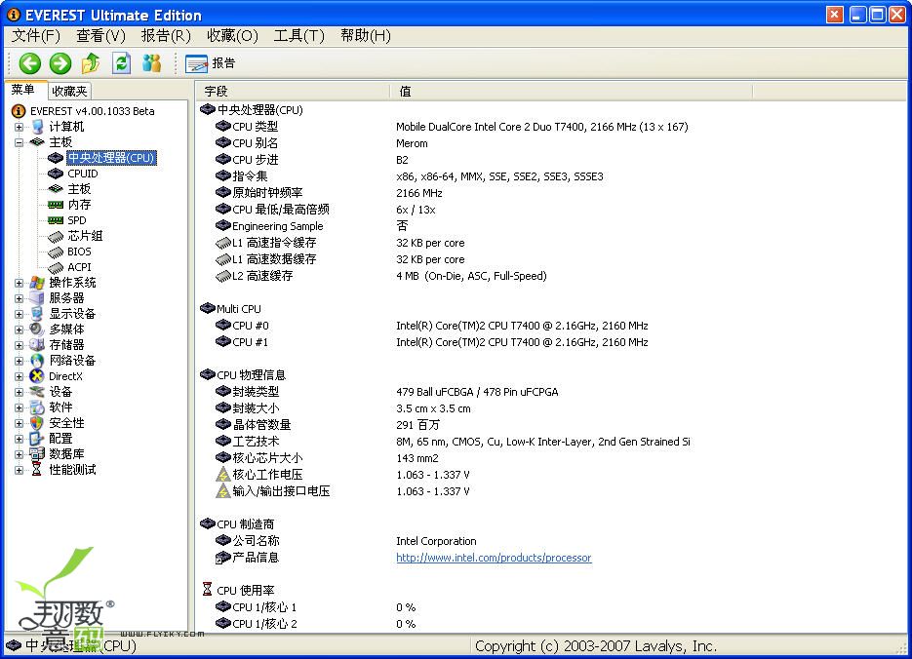This screenshot has width=912, height=659.
Task: Click the 数据库 database icon in tree
Action: (x=37, y=454)
